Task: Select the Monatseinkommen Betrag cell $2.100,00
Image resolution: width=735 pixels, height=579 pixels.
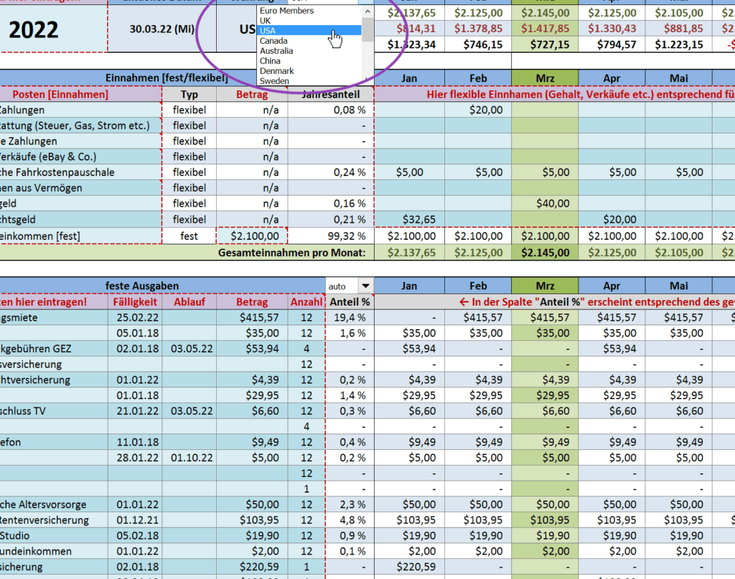Action: (x=251, y=236)
